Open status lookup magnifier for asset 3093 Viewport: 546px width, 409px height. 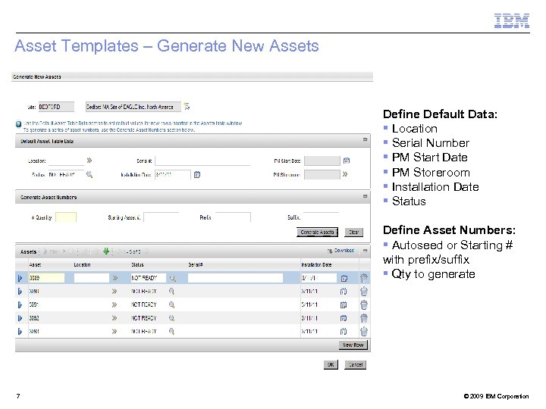[171, 332]
